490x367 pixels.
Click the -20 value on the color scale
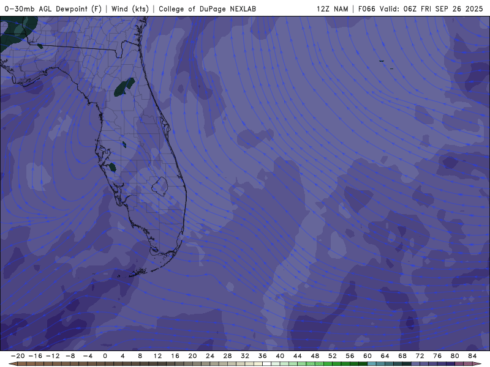(x=18, y=356)
